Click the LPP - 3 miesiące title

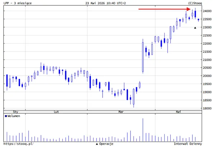click(18, 3)
